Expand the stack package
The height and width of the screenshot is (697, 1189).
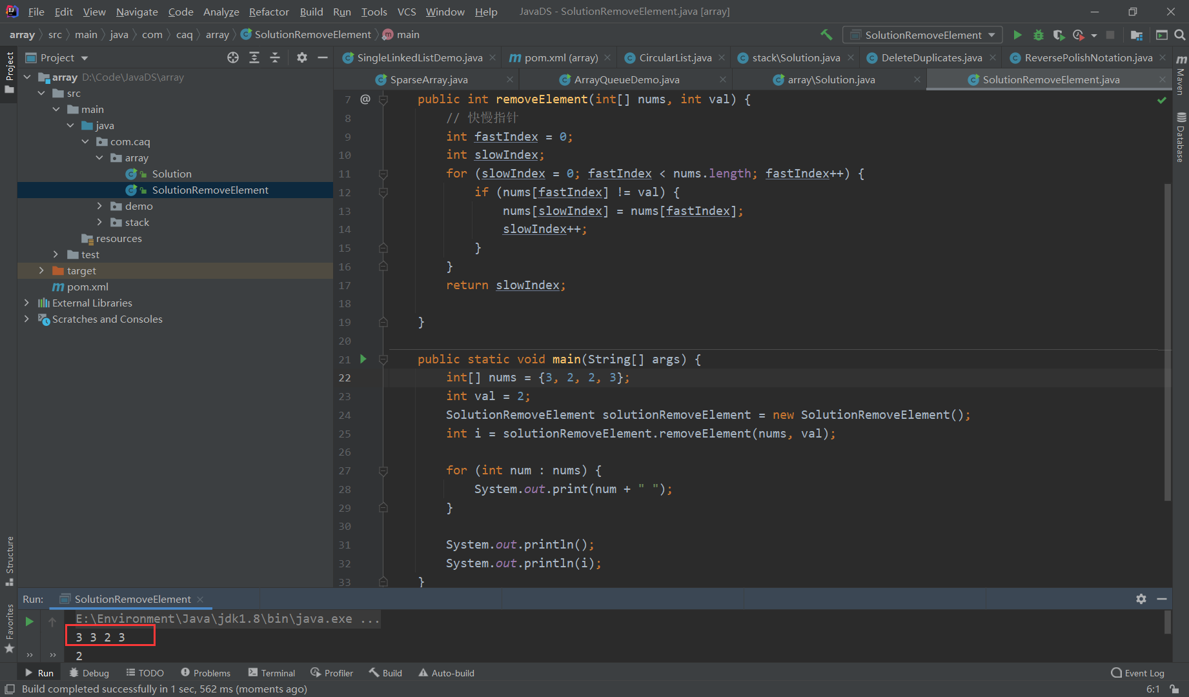pyautogui.click(x=99, y=222)
